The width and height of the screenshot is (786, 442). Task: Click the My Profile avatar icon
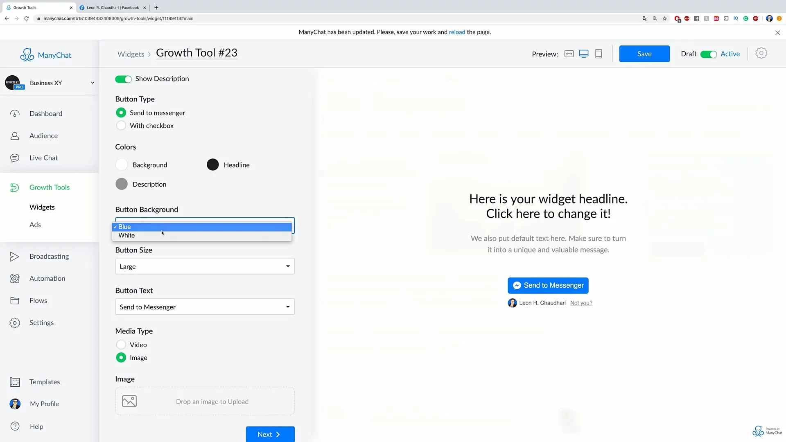tap(15, 404)
